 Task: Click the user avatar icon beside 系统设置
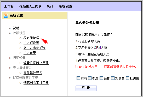pos(6,15)
